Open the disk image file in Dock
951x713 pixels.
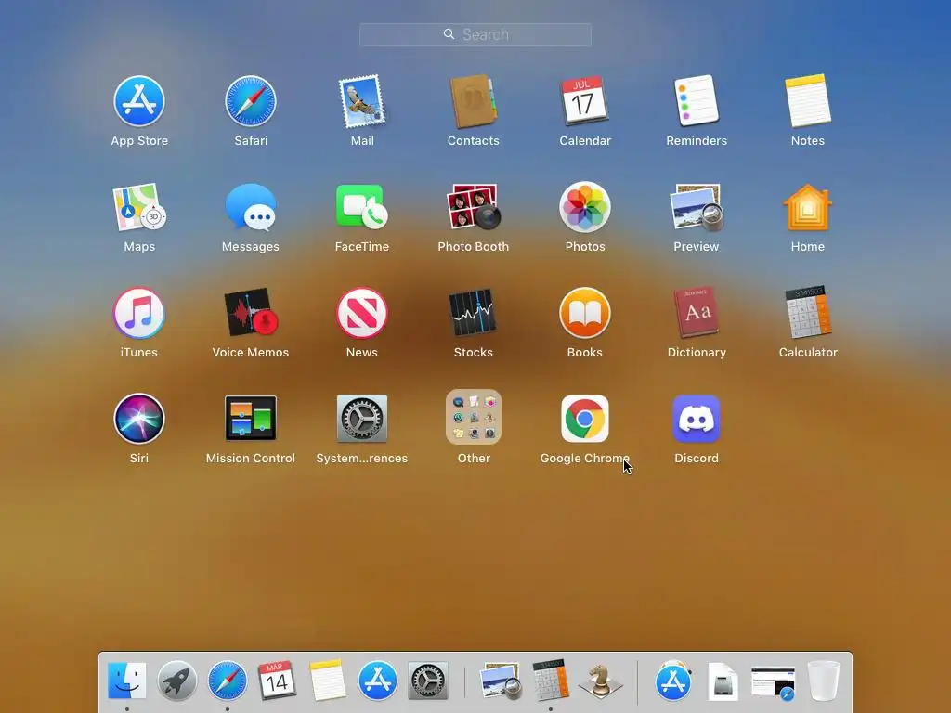click(723, 681)
